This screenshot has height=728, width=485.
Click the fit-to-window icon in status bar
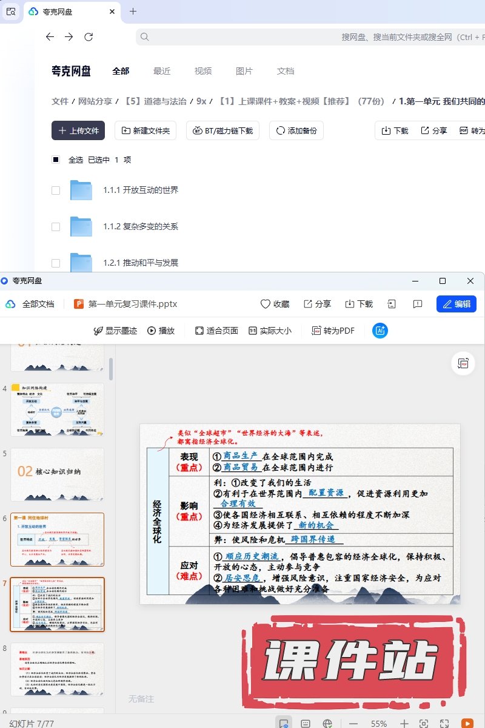(x=424, y=724)
